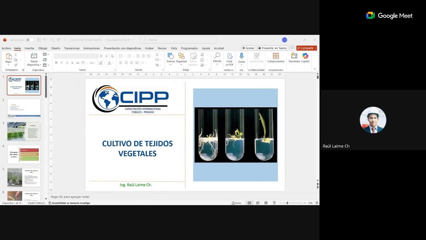Click the text highlight color button
426x240 pixels.
(x=101, y=63)
